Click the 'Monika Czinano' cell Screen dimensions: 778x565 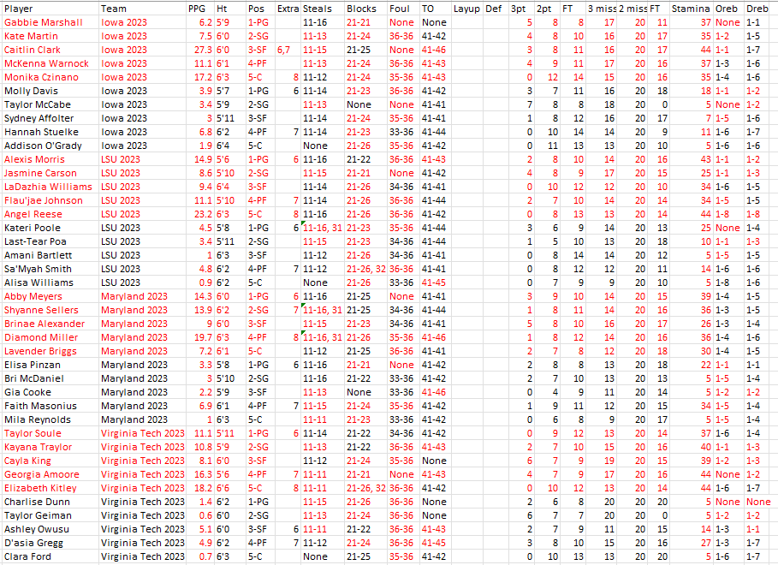(x=50, y=77)
